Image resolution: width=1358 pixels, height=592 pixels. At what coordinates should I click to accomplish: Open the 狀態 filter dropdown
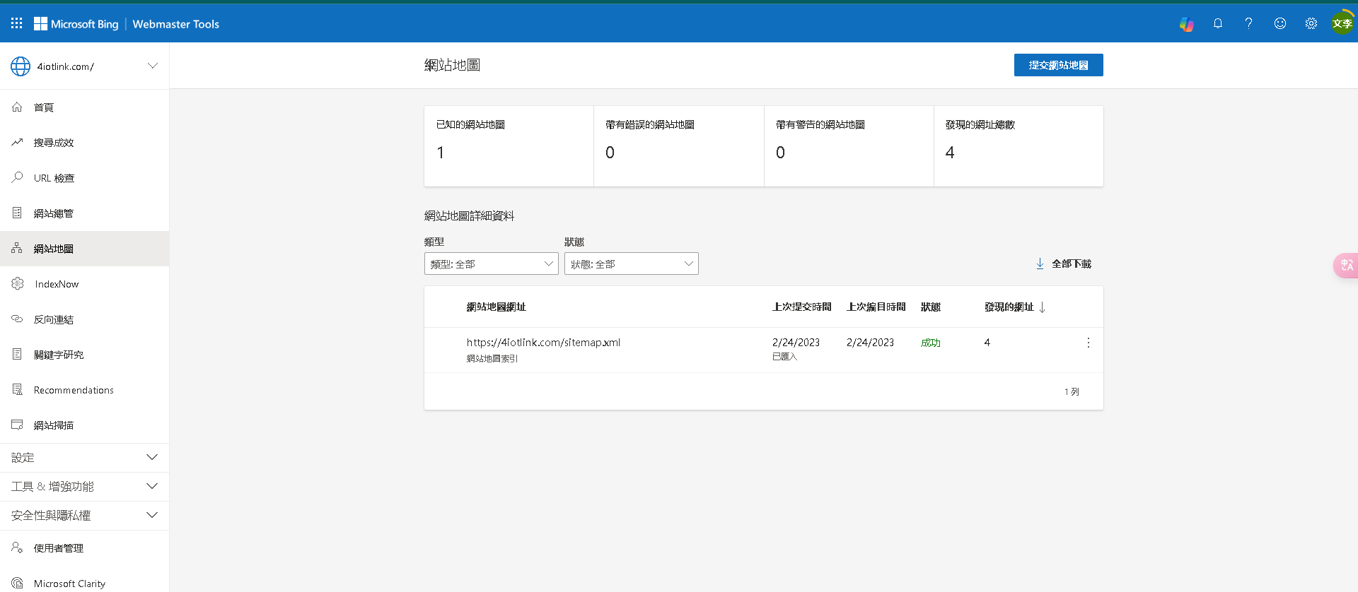631,264
